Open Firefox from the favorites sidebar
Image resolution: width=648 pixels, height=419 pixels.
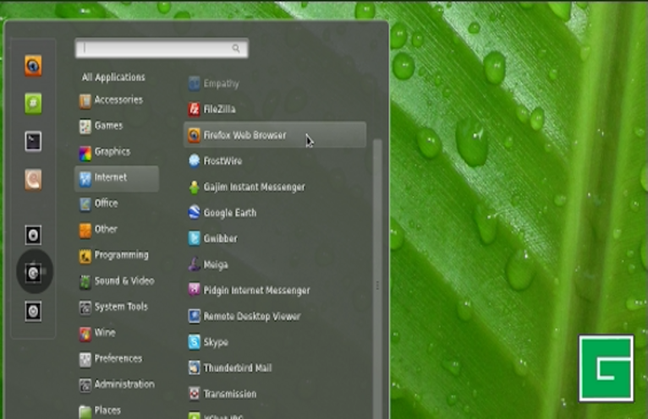tap(33, 65)
